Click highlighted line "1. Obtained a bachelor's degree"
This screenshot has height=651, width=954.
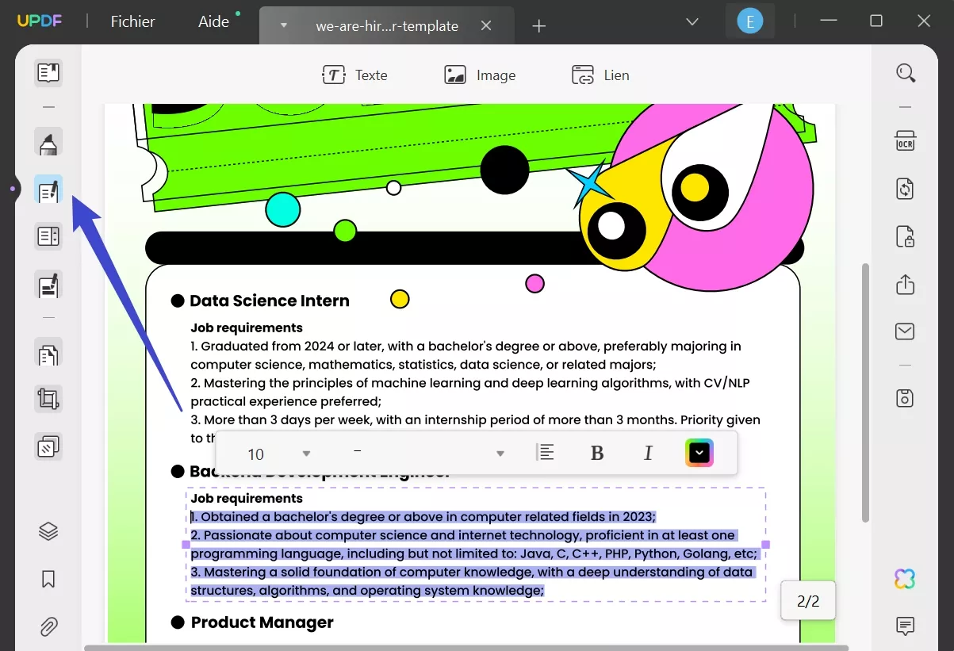[423, 517]
